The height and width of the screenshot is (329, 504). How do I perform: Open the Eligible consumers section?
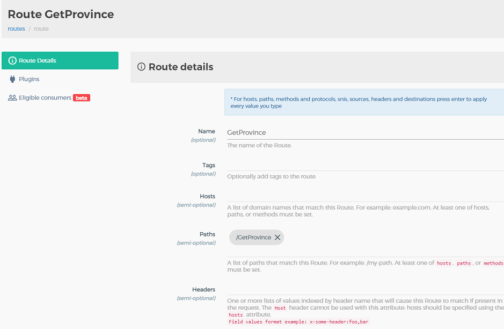(x=45, y=98)
